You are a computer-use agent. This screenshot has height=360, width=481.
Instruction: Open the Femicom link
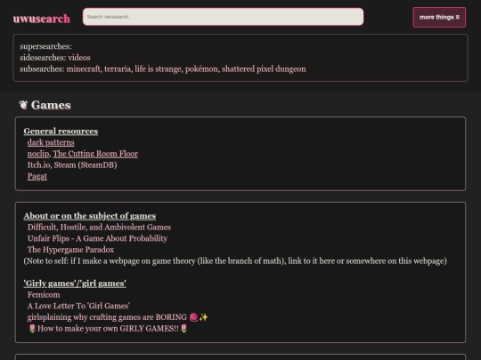[44, 295]
